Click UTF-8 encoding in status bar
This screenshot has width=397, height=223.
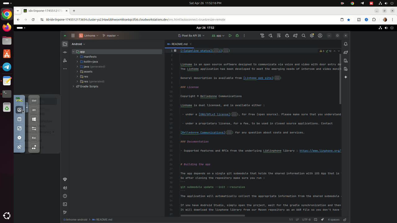coord(306,220)
